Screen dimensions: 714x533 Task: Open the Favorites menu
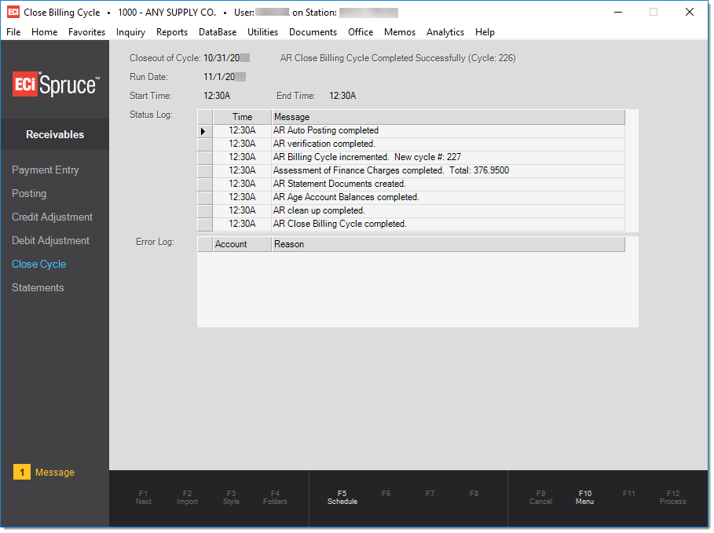pos(86,32)
